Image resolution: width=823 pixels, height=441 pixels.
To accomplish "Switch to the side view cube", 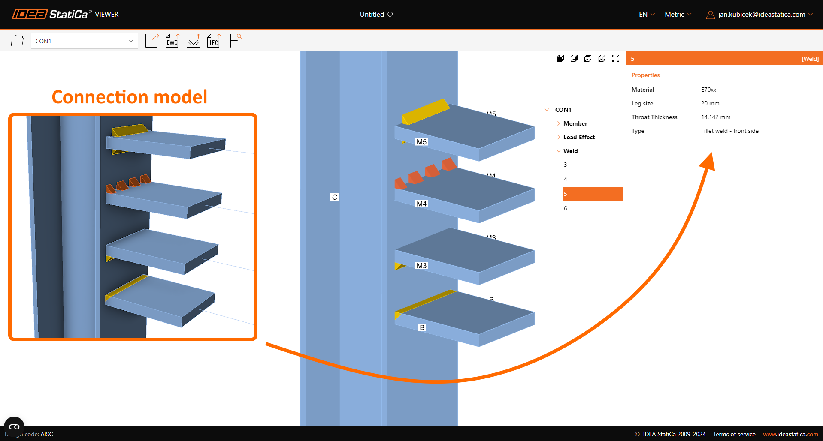I will click(574, 58).
